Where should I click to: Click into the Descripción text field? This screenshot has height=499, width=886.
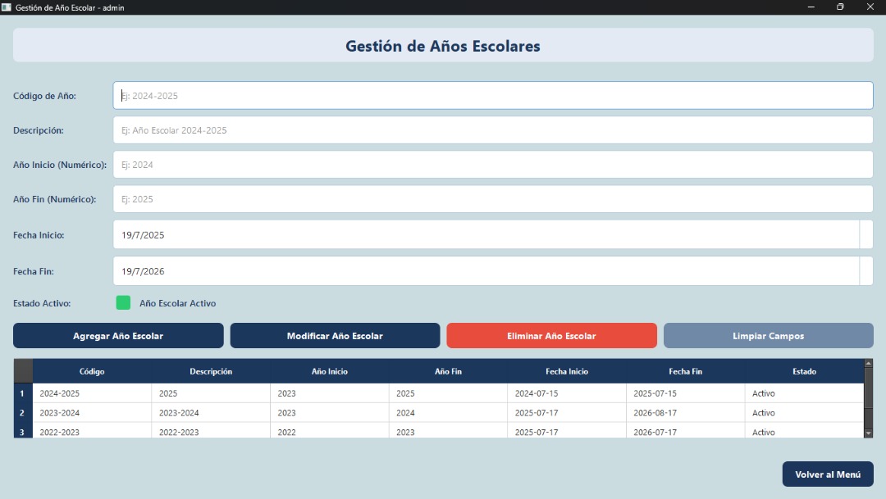coord(492,130)
